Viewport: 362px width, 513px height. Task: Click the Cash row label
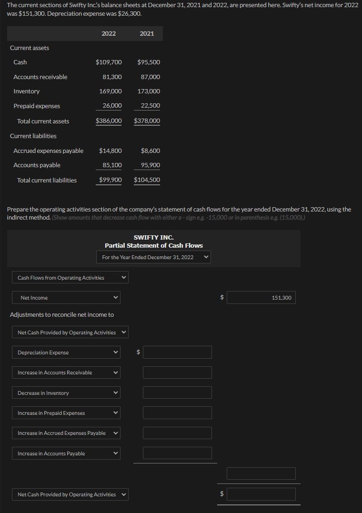tap(20, 62)
